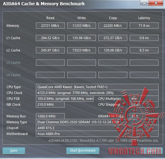Image resolution: width=165 pixels, height=159 pixels.
Task: Select DRAM:FSB Ratio 36:3 value
Action: point(144,116)
